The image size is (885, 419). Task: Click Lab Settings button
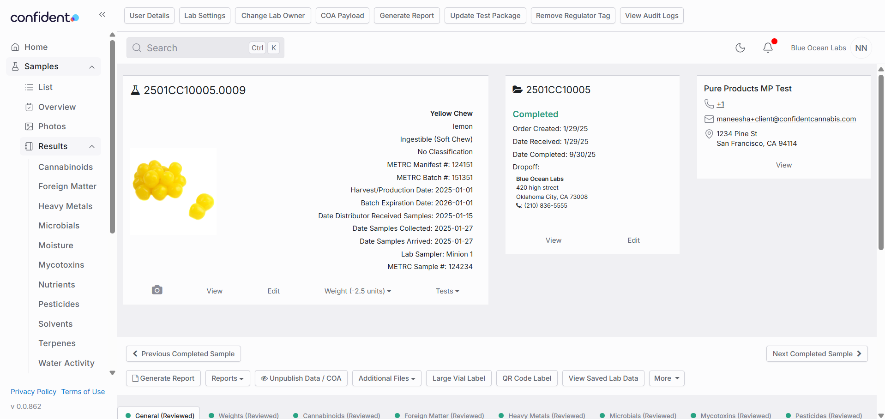[x=205, y=15]
